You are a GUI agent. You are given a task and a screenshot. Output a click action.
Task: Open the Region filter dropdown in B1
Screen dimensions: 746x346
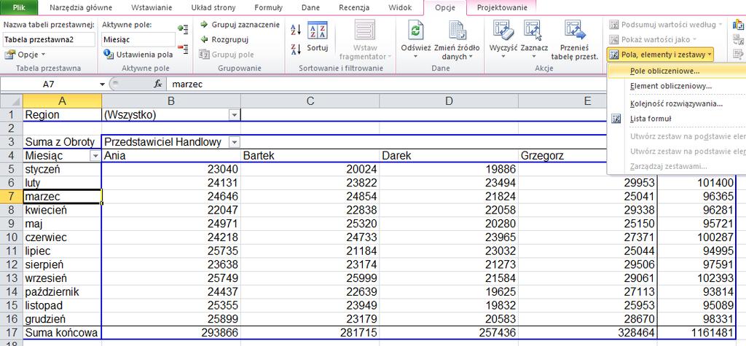tap(234, 114)
